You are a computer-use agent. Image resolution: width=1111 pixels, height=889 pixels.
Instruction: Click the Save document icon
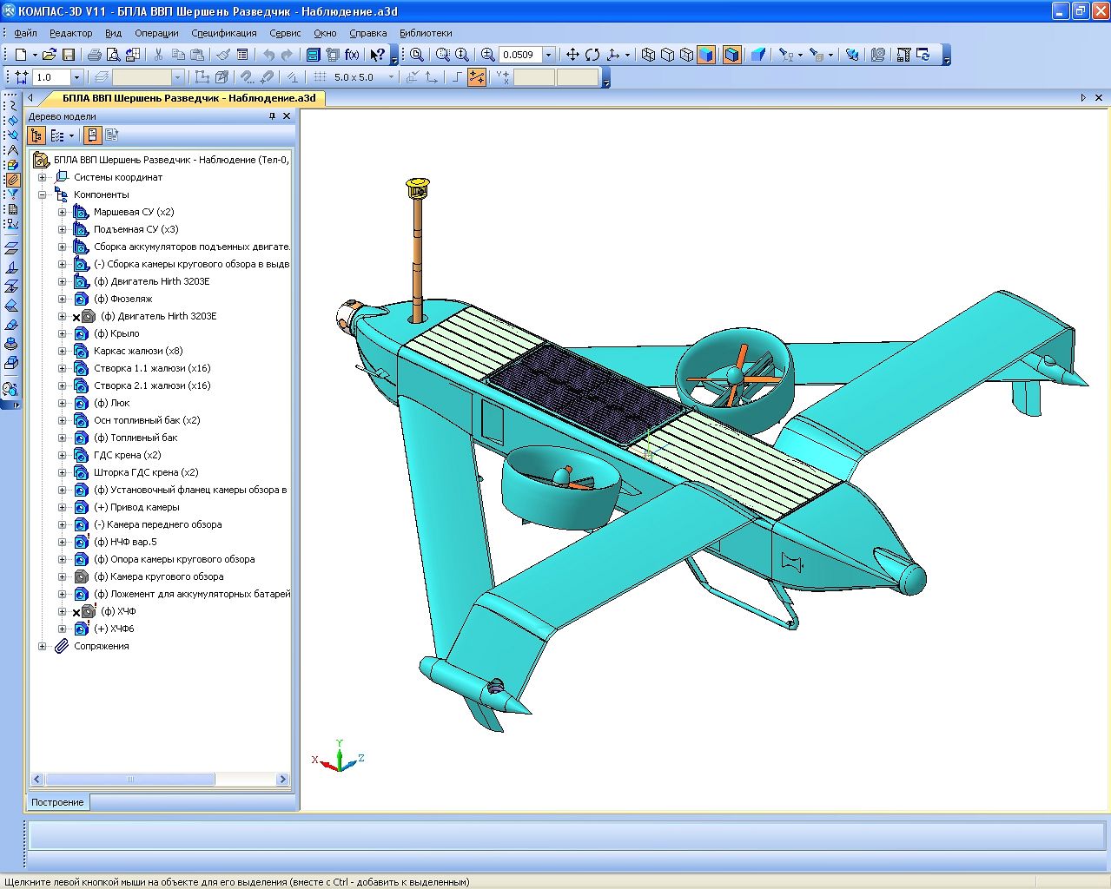point(68,55)
